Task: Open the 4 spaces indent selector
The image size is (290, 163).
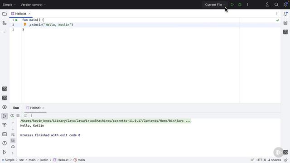Action: (x=275, y=160)
